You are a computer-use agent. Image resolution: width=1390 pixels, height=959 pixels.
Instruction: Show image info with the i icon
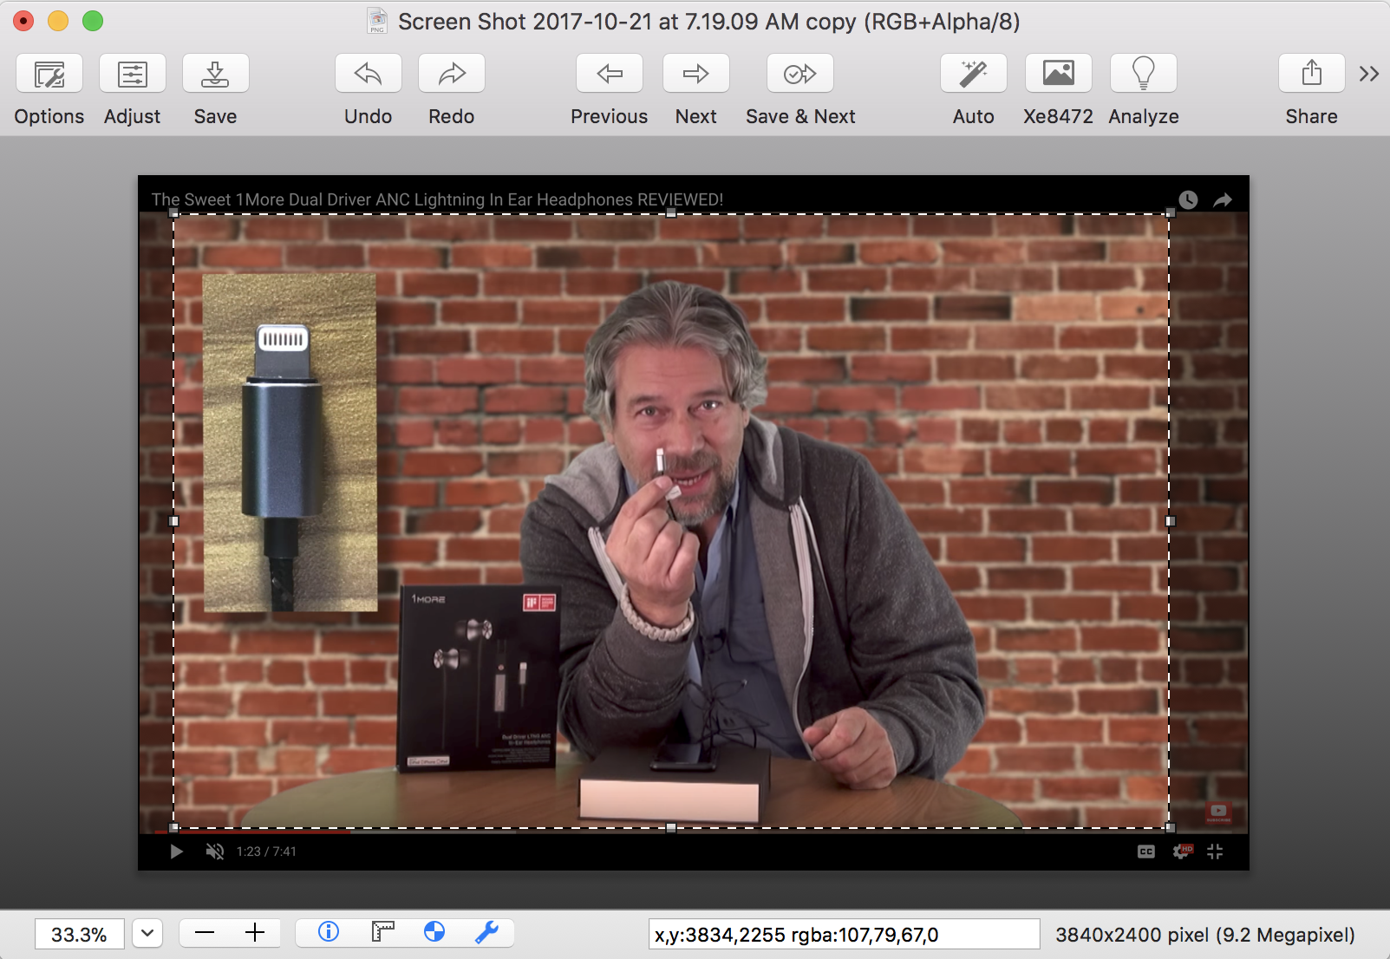click(x=329, y=932)
